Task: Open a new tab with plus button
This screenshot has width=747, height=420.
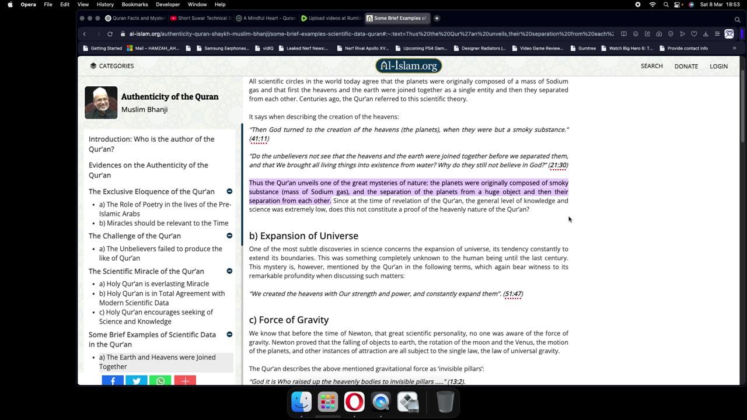Action: pyautogui.click(x=437, y=18)
